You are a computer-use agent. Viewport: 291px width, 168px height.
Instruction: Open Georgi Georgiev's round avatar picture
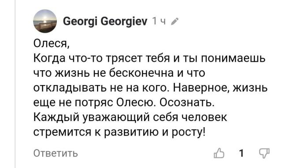45,21
